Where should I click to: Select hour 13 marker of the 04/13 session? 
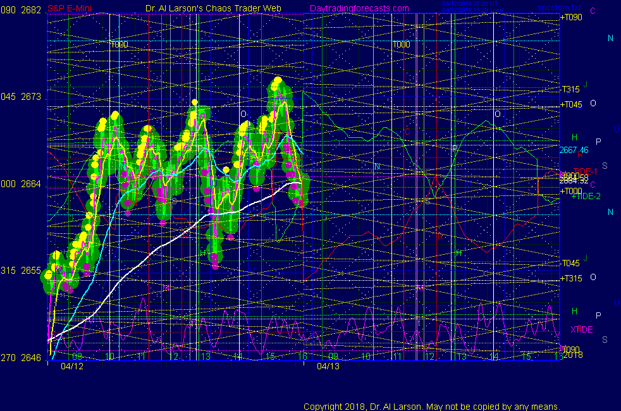pos(462,357)
